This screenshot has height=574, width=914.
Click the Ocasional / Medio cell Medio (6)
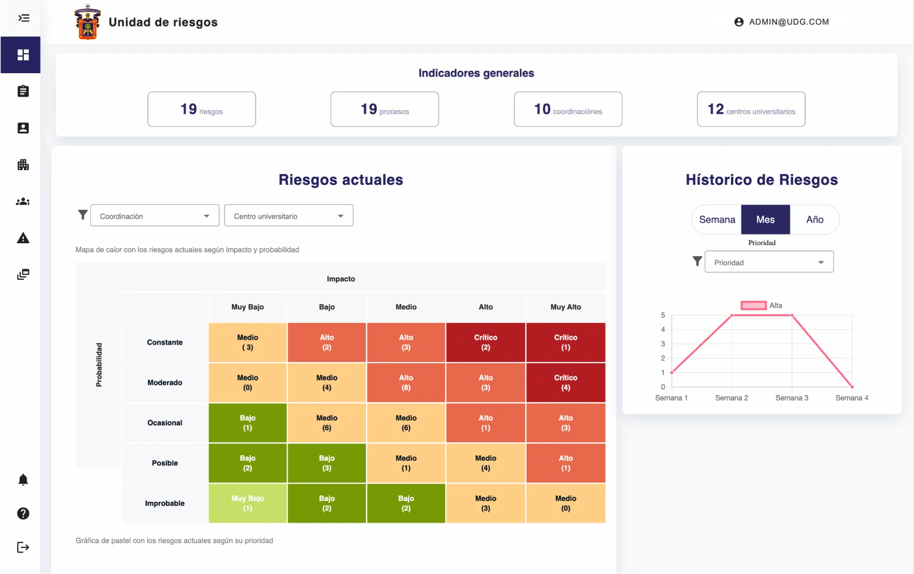click(x=406, y=423)
